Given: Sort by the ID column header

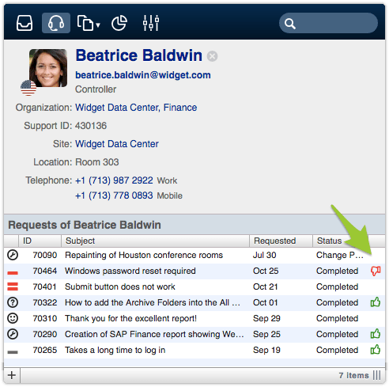Looking at the screenshot, I should (40, 241).
